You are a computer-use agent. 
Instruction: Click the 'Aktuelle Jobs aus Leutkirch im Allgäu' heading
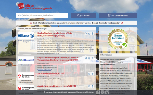coord(32,29)
